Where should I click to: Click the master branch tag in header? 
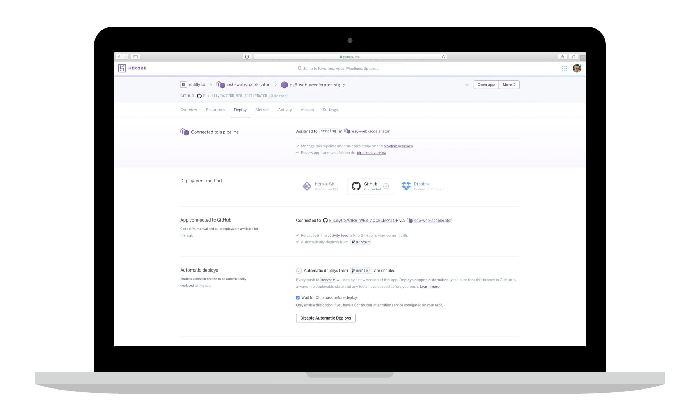point(278,96)
